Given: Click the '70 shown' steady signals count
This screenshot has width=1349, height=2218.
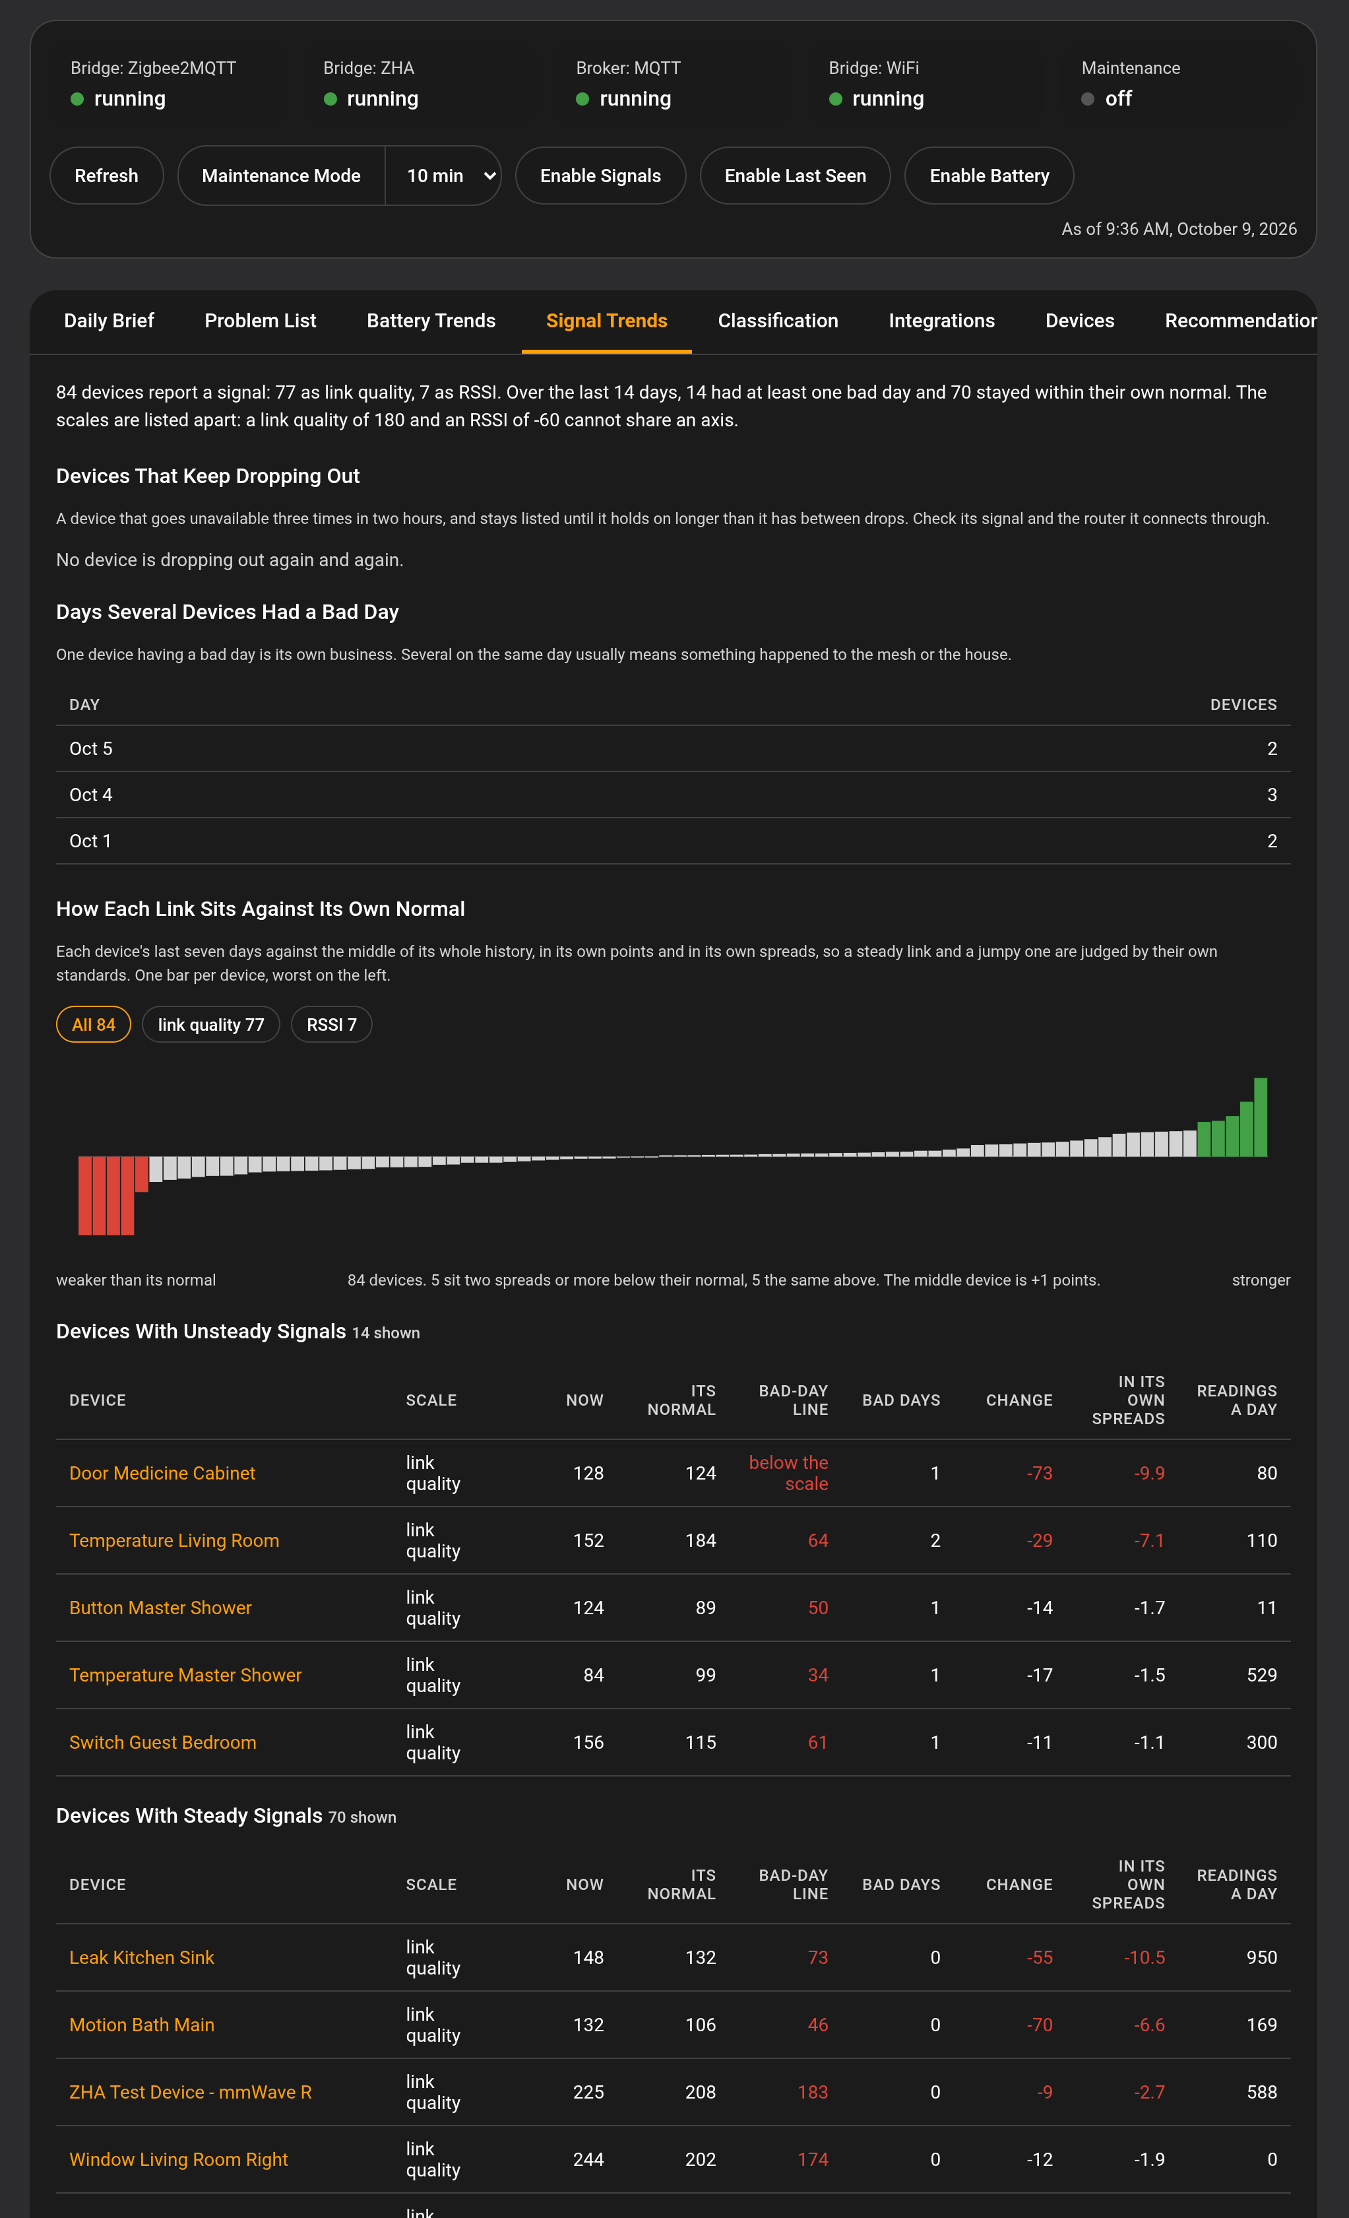Looking at the screenshot, I should pyautogui.click(x=361, y=1817).
